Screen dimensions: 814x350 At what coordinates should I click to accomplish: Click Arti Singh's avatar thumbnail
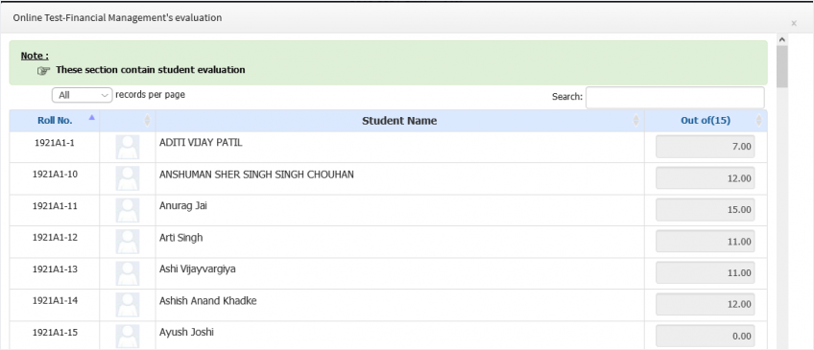click(127, 242)
